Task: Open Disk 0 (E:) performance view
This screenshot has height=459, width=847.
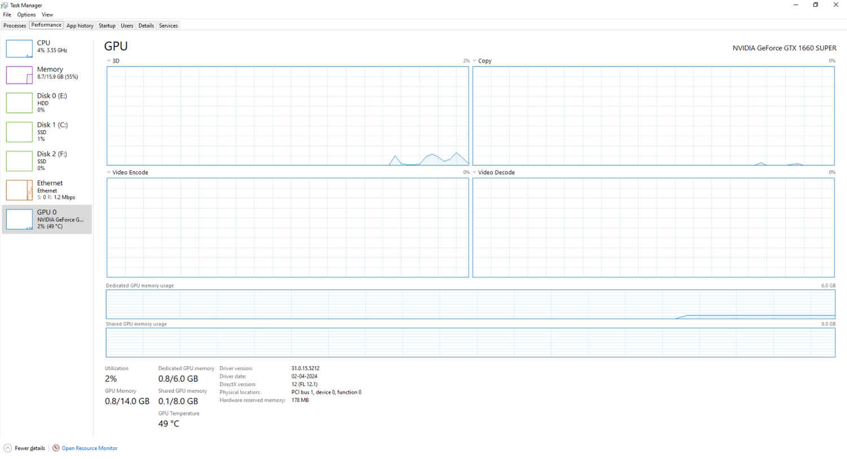Action: (19, 103)
